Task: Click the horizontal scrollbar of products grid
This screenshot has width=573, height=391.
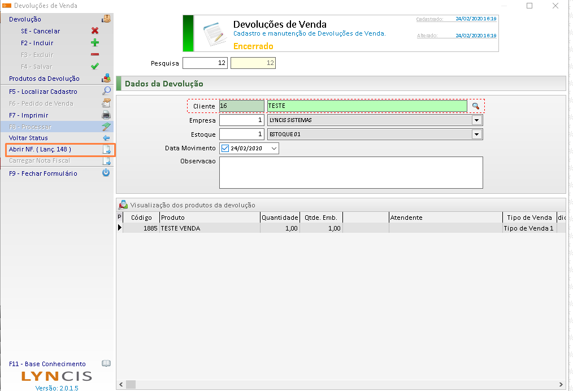Action: pyautogui.click(x=339, y=384)
